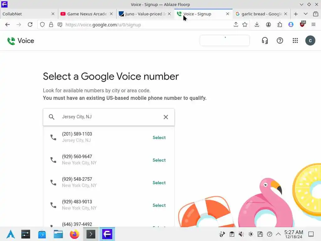Open the headset call settings icon
The width and height of the screenshot is (321, 241).
pyautogui.click(x=265, y=40)
